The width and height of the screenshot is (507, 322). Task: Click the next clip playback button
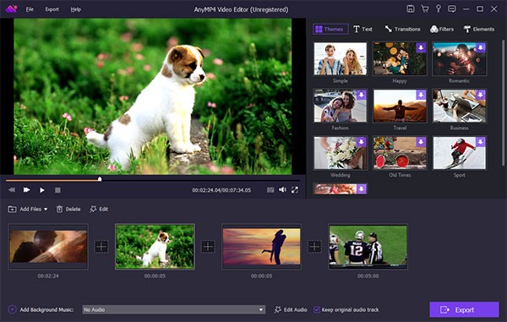(26, 190)
